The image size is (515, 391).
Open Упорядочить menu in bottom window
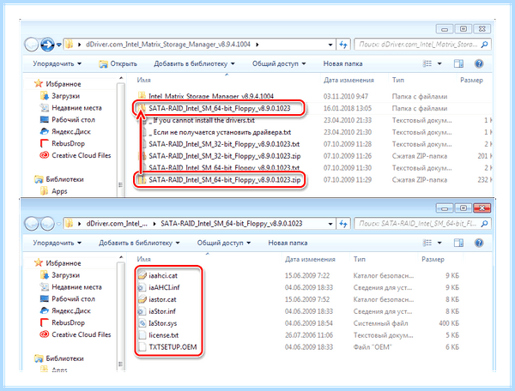coord(58,243)
